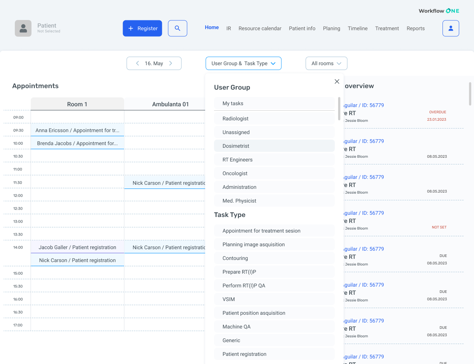Open Anna Ericsson appointment at 09:30
The height and width of the screenshot is (364, 474).
click(x=77, y=130)
